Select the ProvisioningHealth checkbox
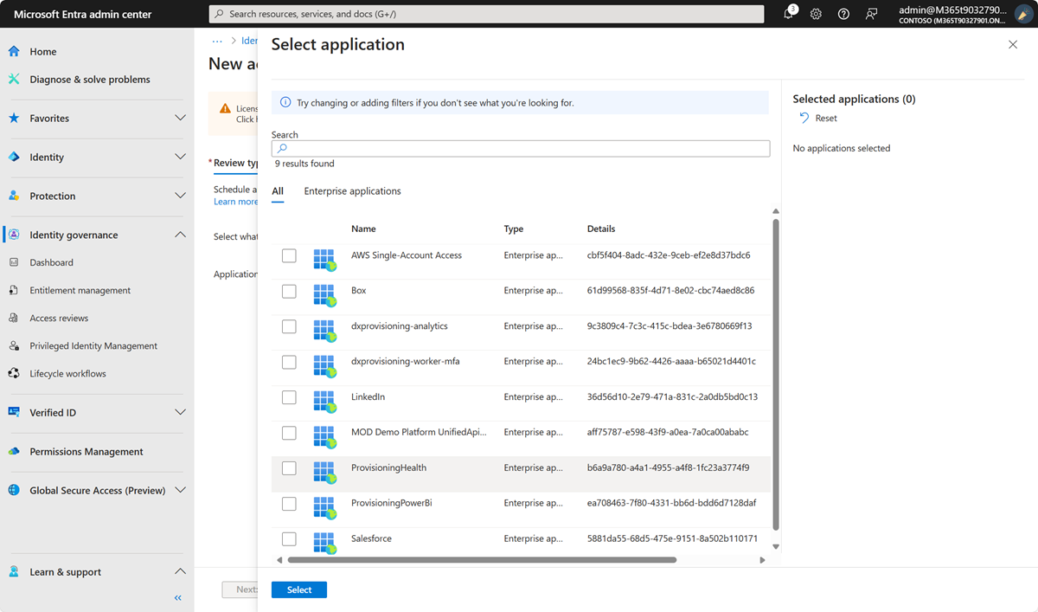This screenshot has height=612, width=1038. pyautogui.click(x=289, y=468)
